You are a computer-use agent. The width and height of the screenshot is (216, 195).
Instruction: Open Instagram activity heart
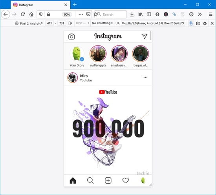coord(126,181)
